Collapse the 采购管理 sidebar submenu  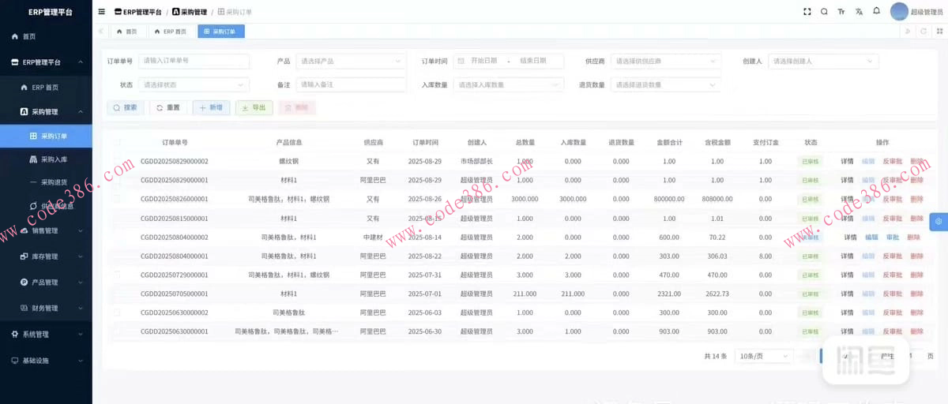click(81, 112)
